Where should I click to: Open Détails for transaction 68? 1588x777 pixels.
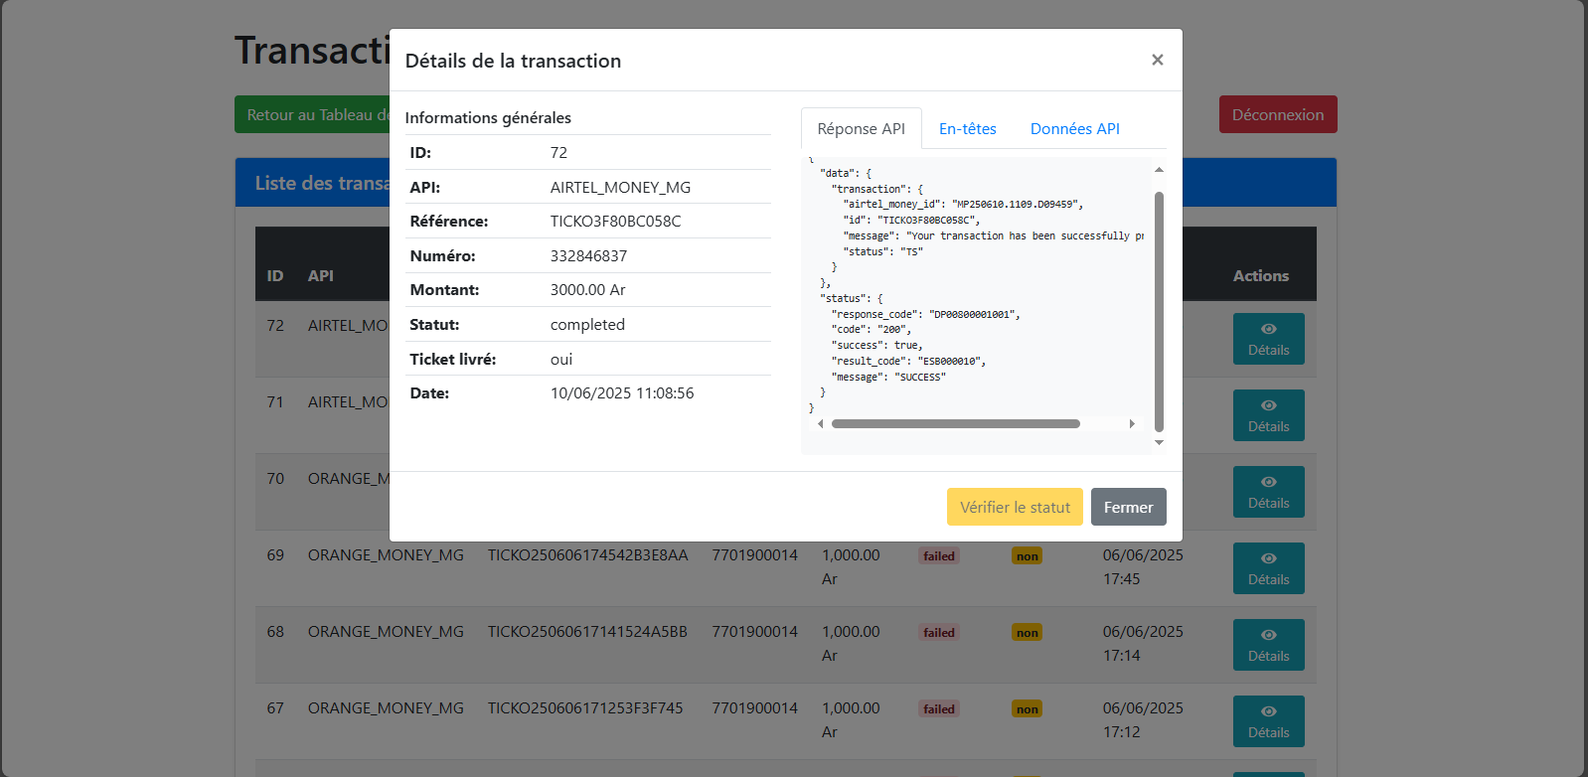pos(1268,645)
